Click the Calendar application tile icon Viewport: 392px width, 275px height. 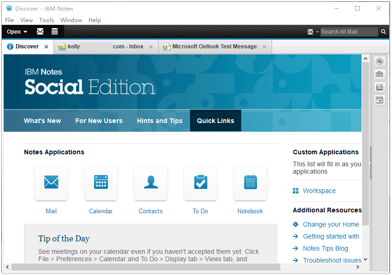[101, 182]
